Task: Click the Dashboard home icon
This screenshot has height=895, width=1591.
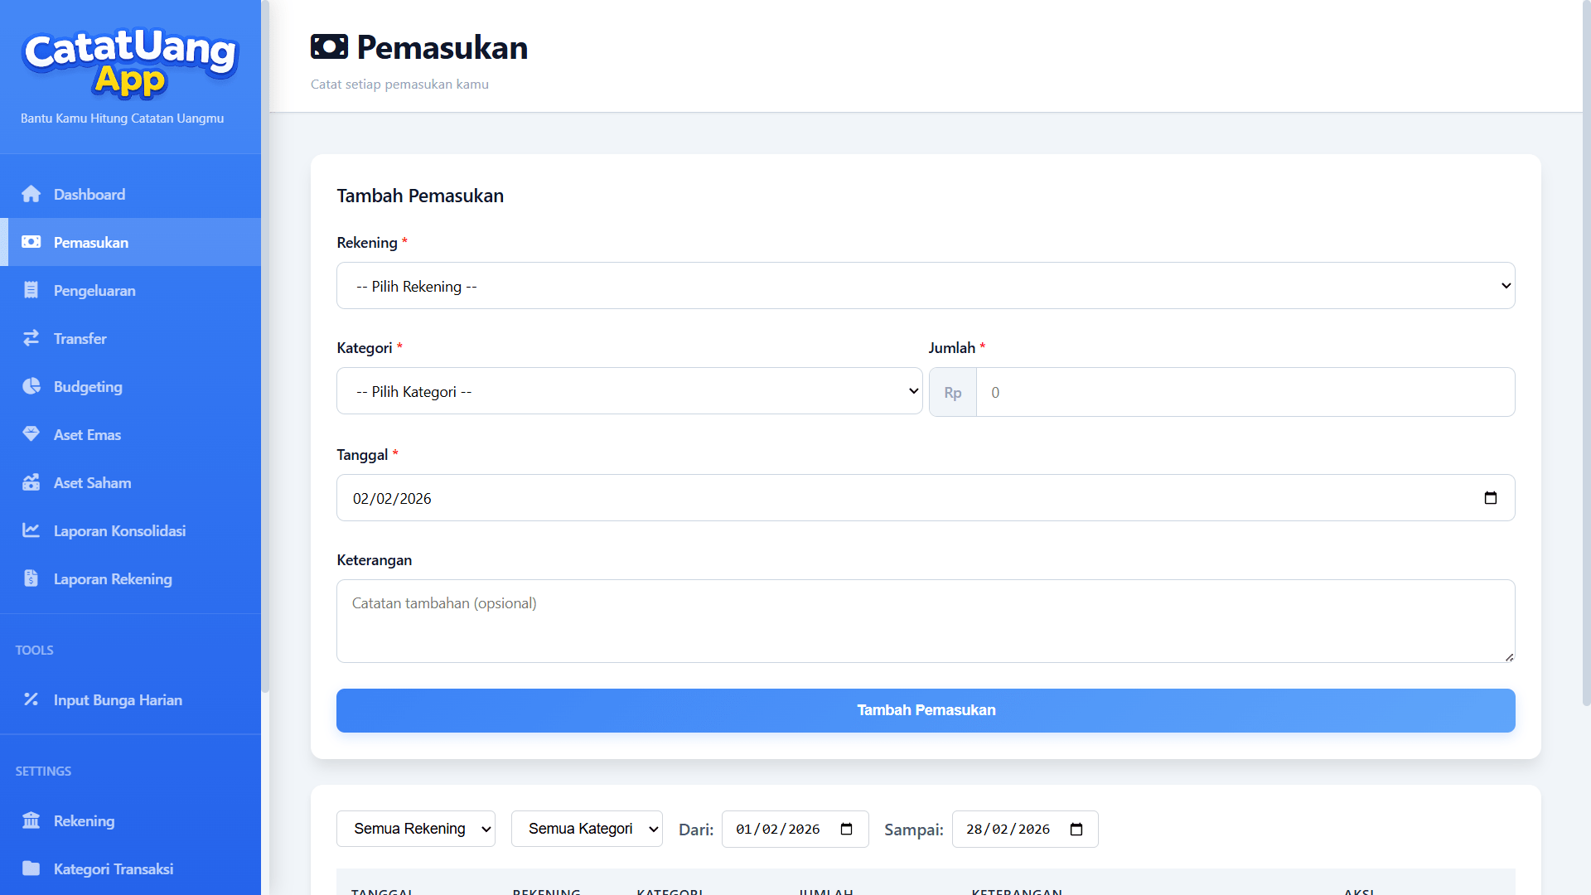Action: coord(31,194)
